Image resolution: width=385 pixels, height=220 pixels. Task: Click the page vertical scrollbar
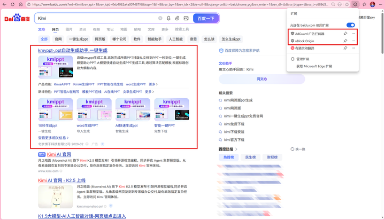click(x=382, y=32)
